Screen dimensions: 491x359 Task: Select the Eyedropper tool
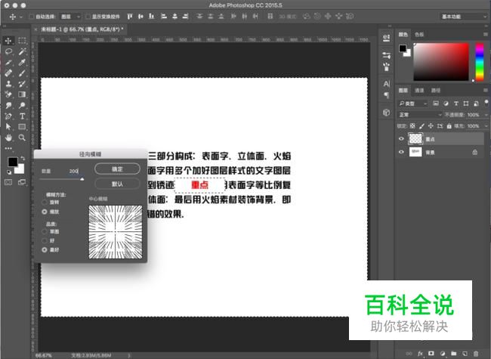coord(22,62)
